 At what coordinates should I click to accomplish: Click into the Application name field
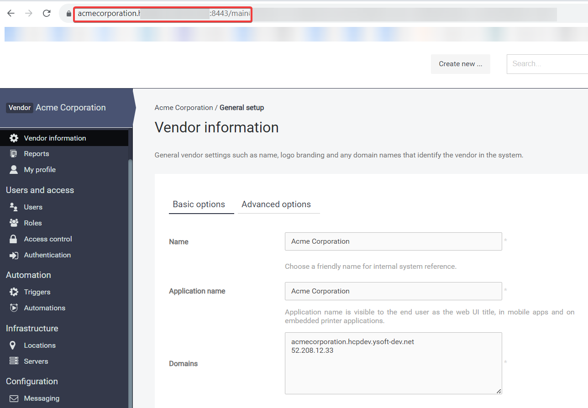(x=393, y=291)
